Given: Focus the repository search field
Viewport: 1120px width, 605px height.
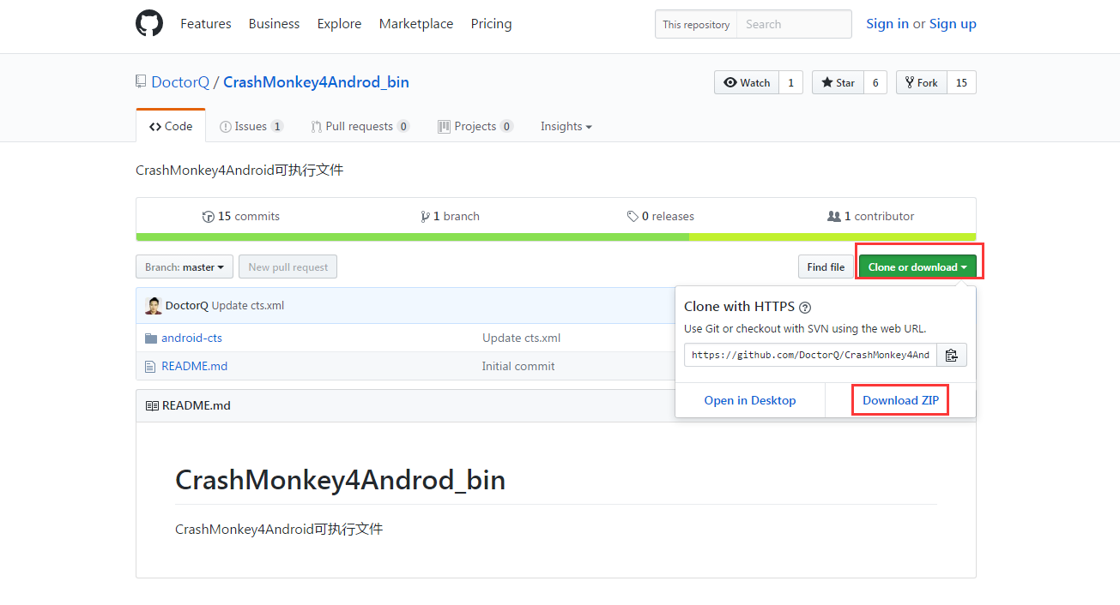Looking at the screenshot, I should pos(794,24).
